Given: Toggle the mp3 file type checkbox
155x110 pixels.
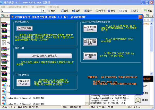Looking at the screenshot, I should tap(2, 16).
